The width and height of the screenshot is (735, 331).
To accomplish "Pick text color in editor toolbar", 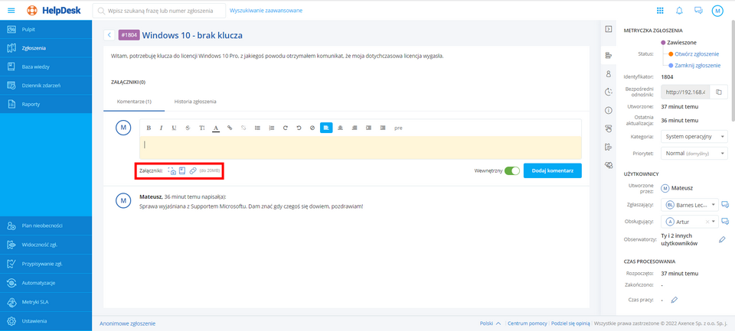I will click(x=216, y=128).
